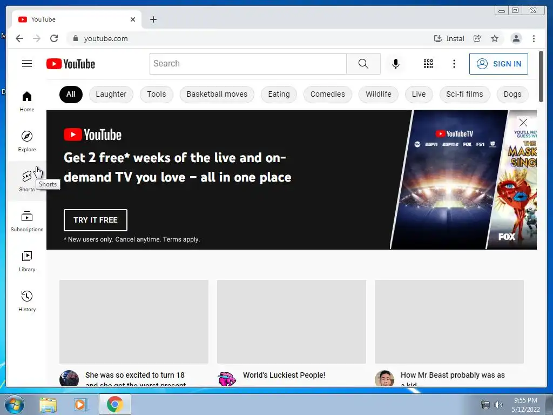Select the Live filter chip

click(419, 94)
